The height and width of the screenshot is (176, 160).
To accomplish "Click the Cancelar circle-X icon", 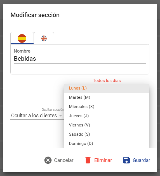I will tap(48, 160).
